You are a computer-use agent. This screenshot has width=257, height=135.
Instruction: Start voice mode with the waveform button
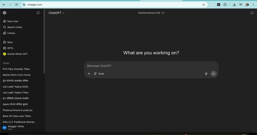(x=214, y=74)
